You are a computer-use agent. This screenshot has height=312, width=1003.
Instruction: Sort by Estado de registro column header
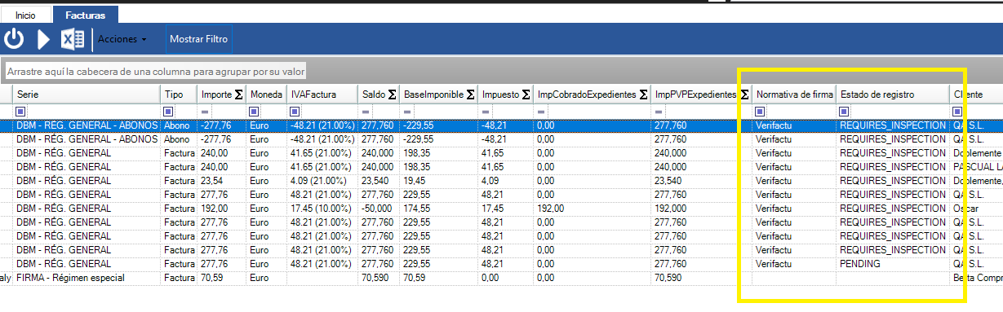point(892,94)
